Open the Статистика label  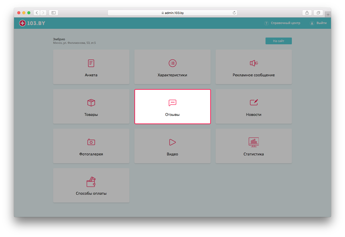coord(254,154)
